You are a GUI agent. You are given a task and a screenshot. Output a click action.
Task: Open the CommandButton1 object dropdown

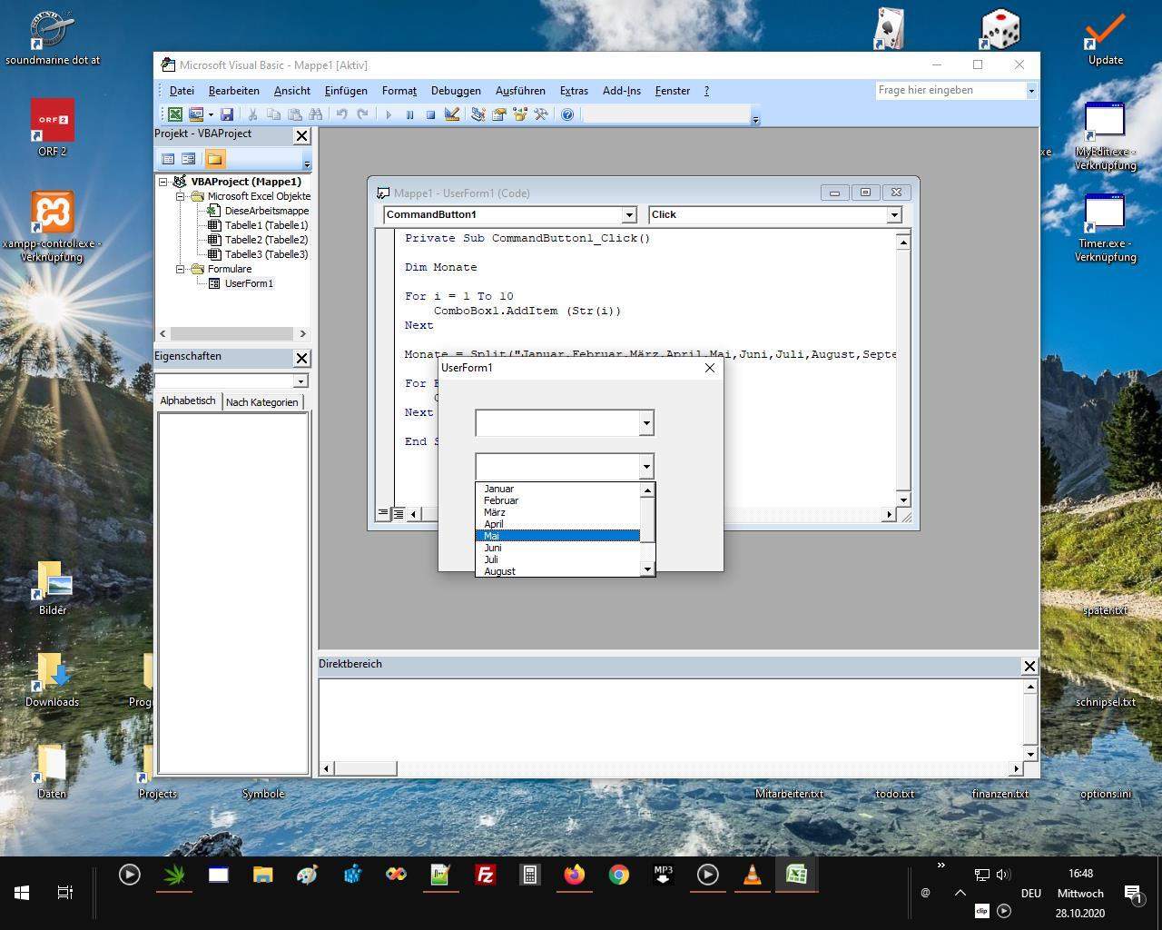pos(629,215)
